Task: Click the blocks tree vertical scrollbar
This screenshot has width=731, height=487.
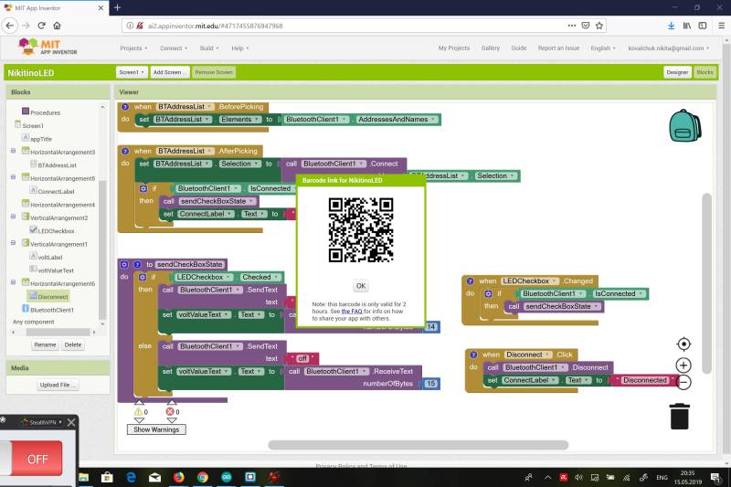Action: 102,249
